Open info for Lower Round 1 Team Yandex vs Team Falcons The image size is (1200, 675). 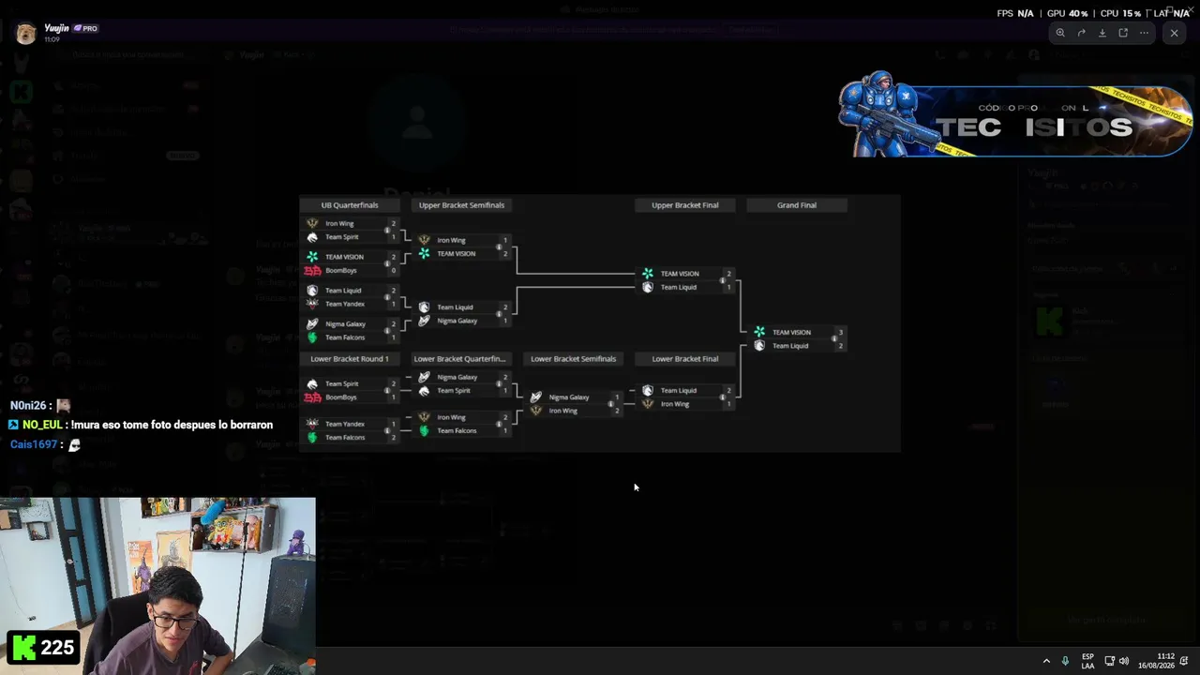[386, 430]
